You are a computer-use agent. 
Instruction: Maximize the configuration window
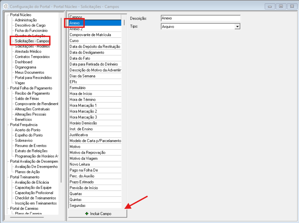point(281,6)
